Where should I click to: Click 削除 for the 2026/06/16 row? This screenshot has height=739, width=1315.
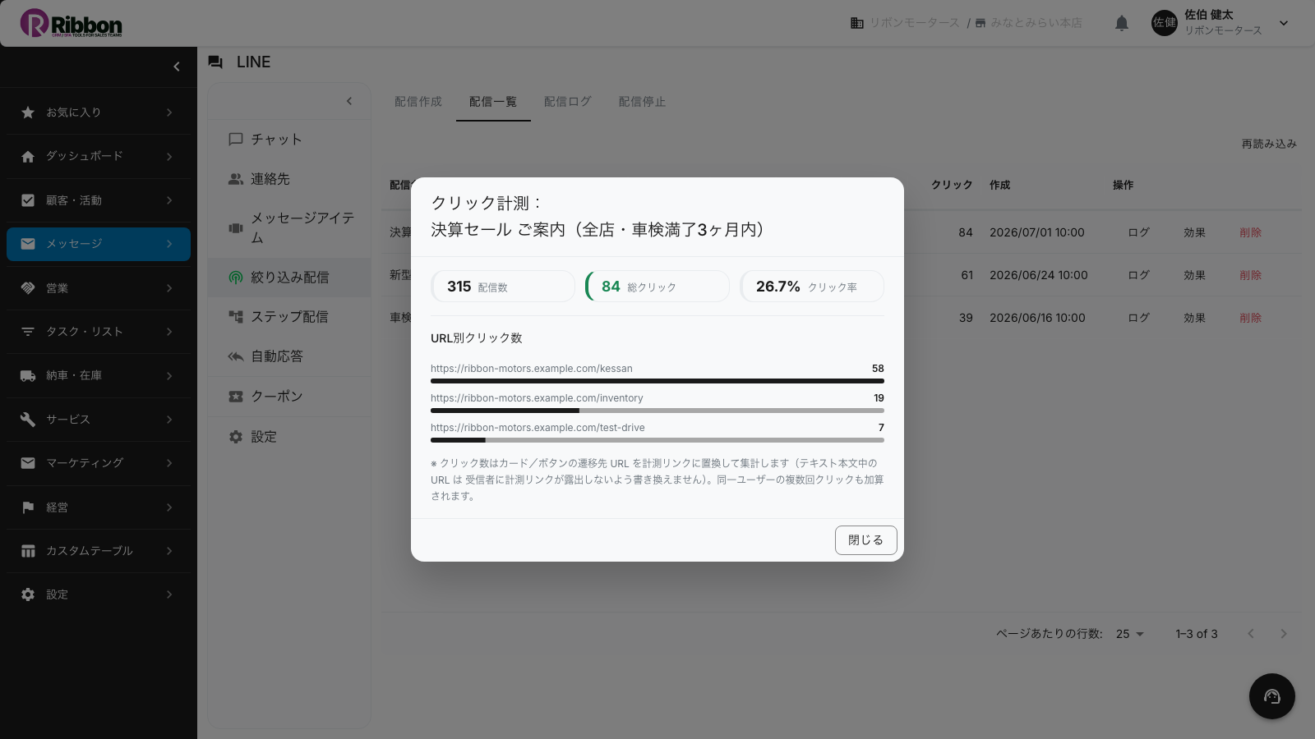point(1251,318)
